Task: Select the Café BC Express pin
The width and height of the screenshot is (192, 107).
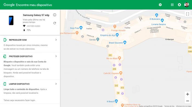Action: 121,73
